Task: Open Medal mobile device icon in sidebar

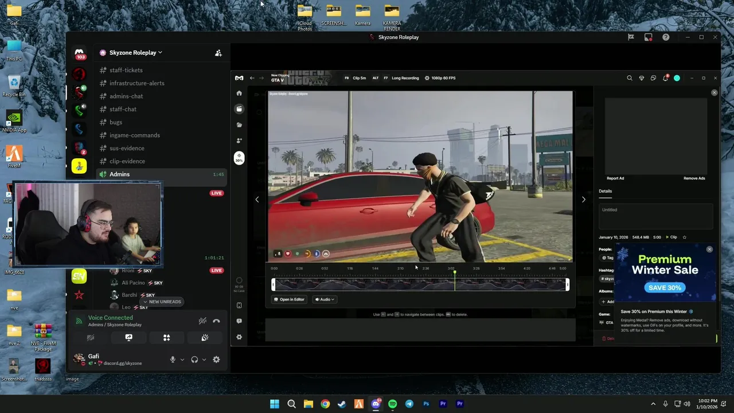Action: (x=239, y=305)
